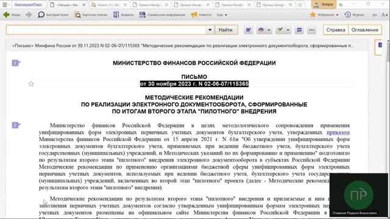Click the info icon beside ministry heading
Image resolution: width=390 pixels, height=219 pixels.
[16, 63]
